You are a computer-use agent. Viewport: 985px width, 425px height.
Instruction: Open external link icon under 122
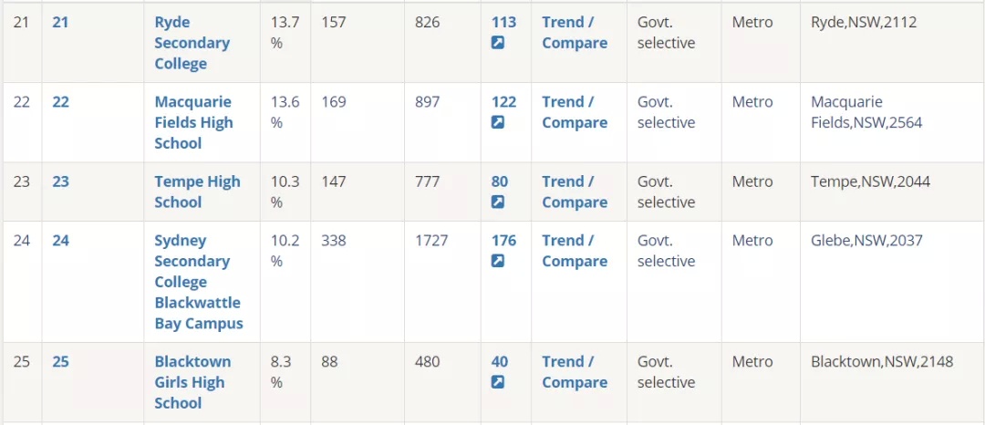pos(498,123)
